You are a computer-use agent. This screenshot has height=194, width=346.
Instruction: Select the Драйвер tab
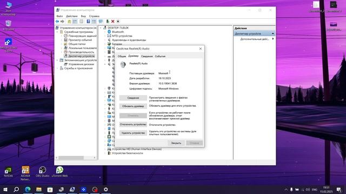point(134,56)
